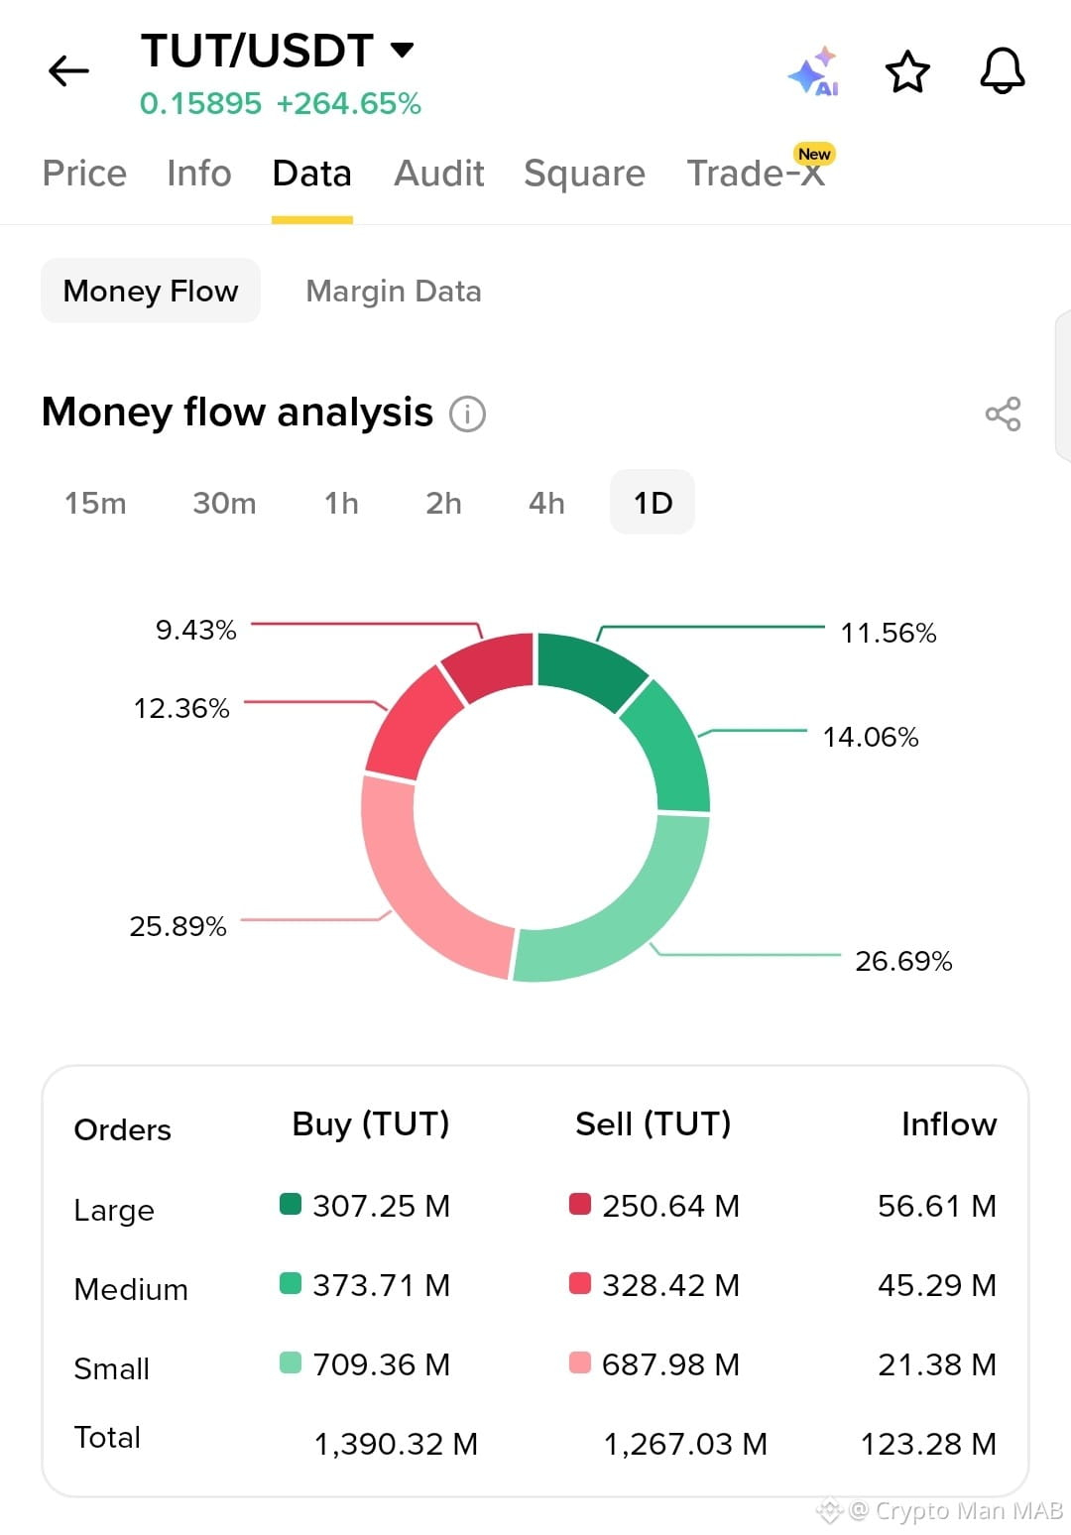Click the Large buy dark green swatch
The width and height of the screenshot is (1071, 1535).
tap(291, 1204)
